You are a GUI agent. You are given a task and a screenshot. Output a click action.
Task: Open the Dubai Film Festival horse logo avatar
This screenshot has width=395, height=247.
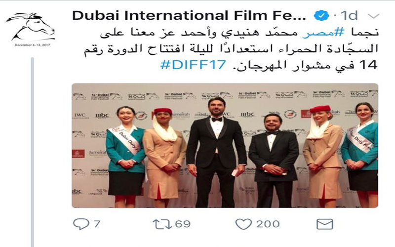(x=31, y=27)
